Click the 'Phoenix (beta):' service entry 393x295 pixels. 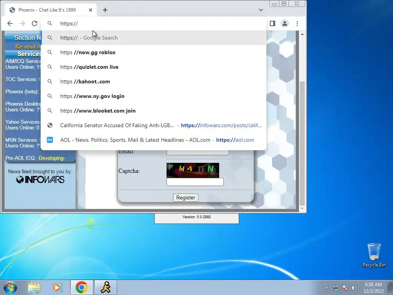pyautogui.click(x=22, y=91)
